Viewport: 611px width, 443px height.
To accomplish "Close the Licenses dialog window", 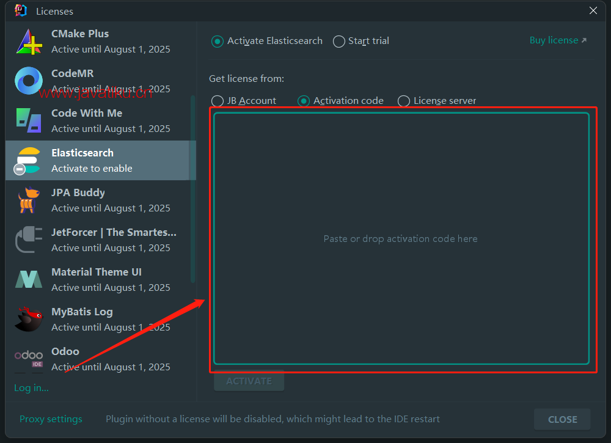I will pyautogui.click(x=593, y=10).
